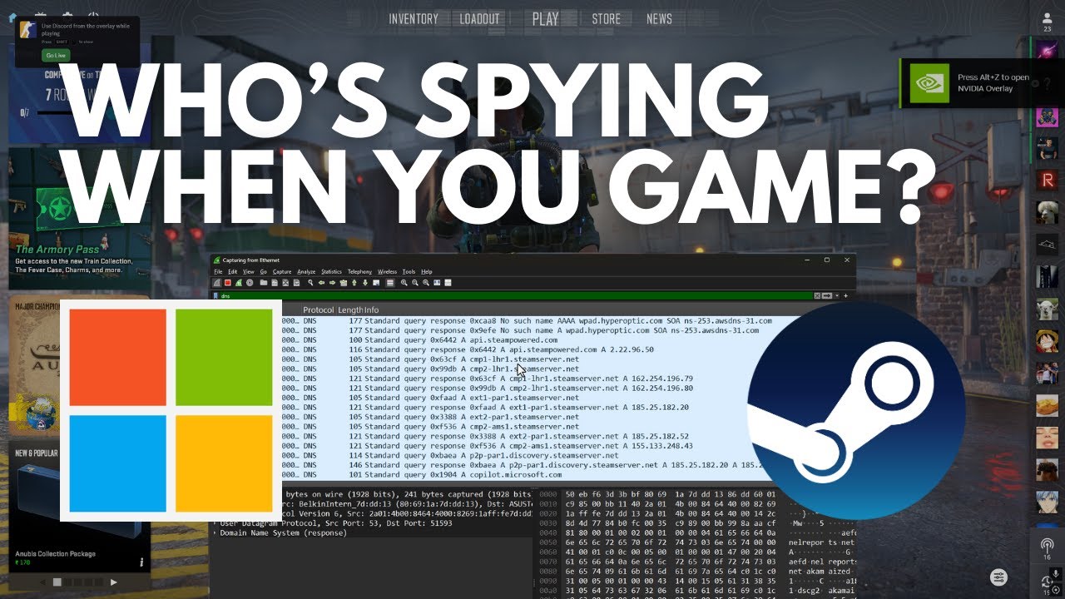Open the game's STORE tab

click(607, 18)
